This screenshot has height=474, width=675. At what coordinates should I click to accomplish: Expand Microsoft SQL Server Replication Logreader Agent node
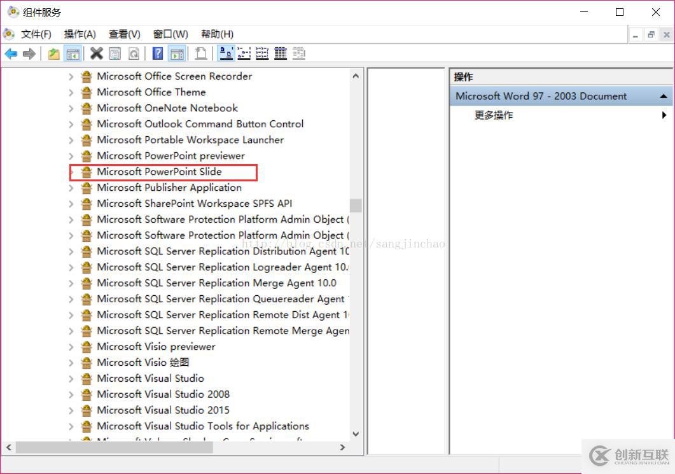click(71, 267)
